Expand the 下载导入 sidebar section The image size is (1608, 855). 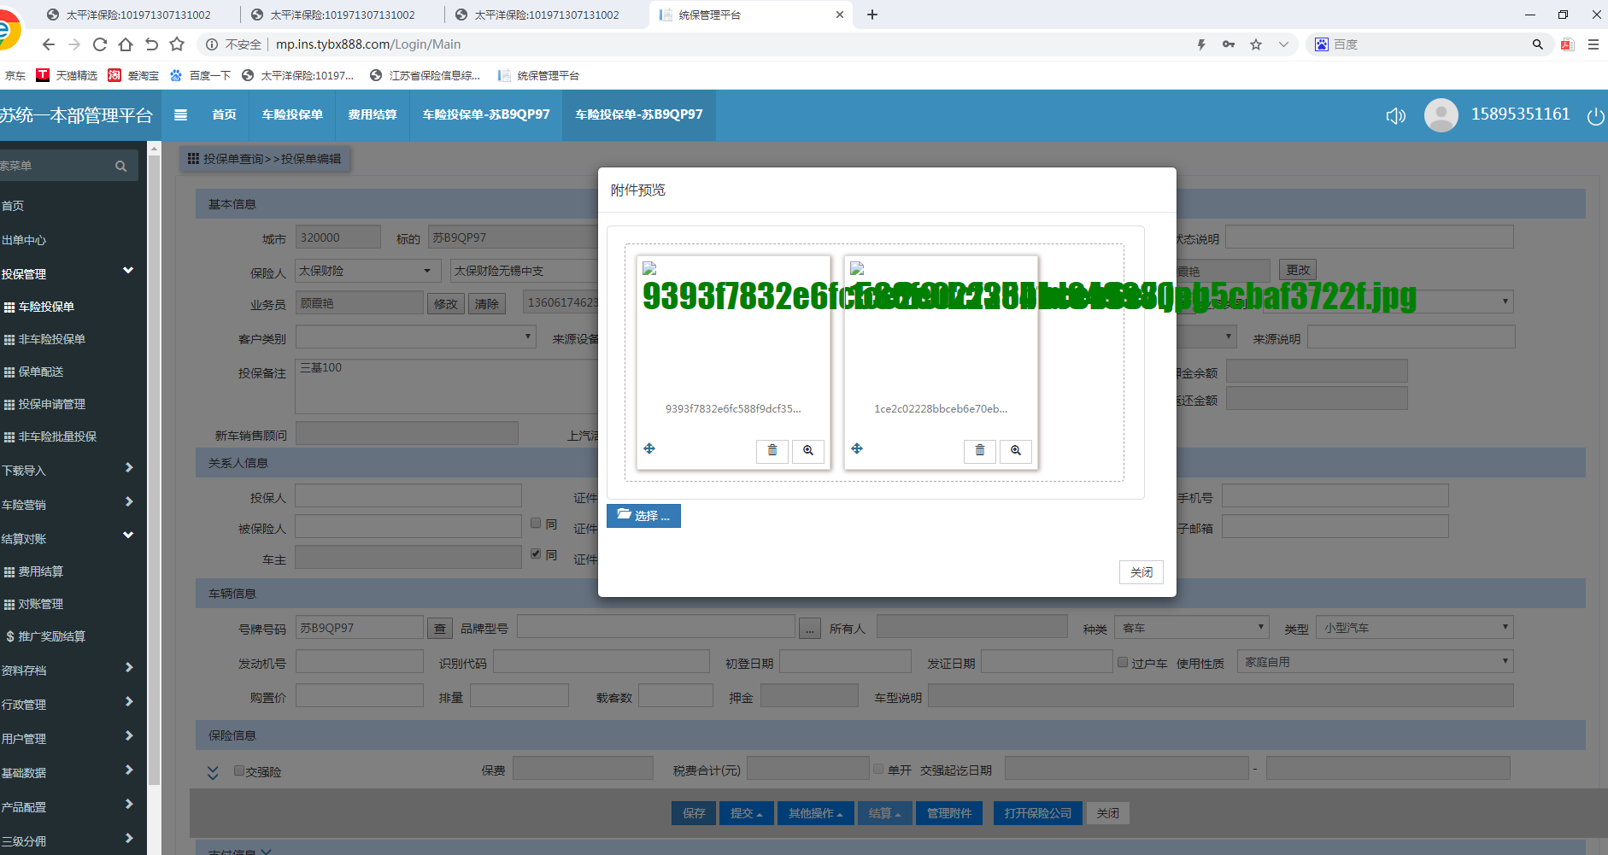[129, 468]
